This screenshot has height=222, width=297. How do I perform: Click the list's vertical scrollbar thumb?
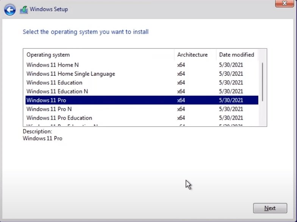263,82
